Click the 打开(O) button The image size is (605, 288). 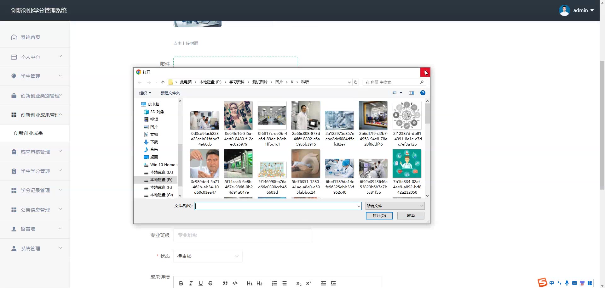(379, 216)
